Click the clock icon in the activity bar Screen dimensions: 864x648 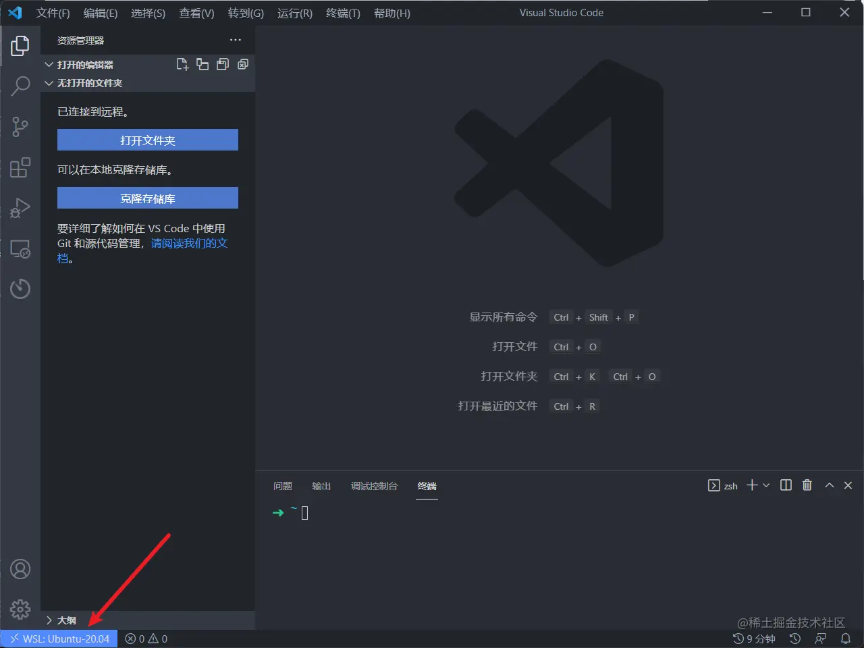click(20, 289)
